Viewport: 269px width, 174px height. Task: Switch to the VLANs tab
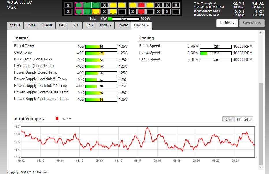click(47, 25)
